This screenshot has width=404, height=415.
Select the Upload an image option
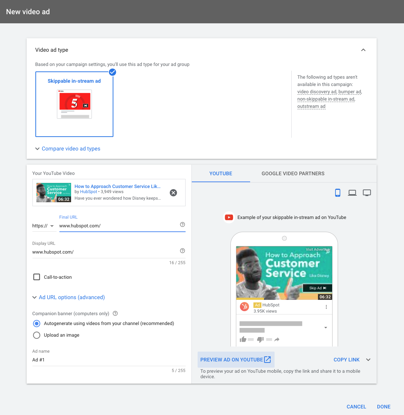pyautogui.click(x=37, y=335)
